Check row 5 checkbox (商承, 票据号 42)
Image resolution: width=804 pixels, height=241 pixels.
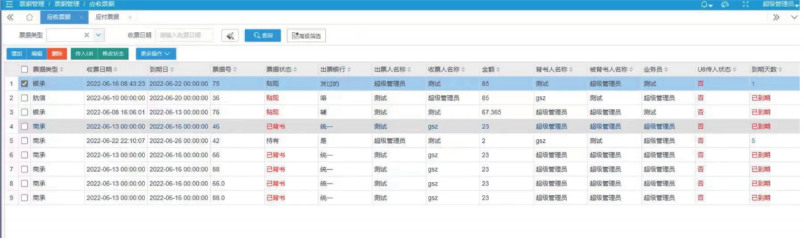pyautogui.click(x=25, y=140)
